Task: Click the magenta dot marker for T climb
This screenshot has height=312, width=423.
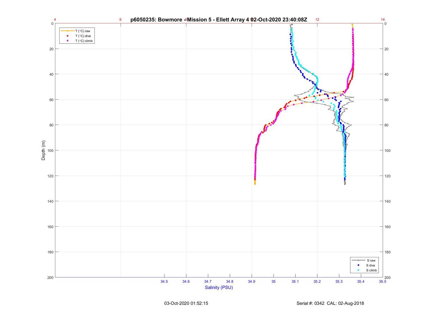Action: pyautogui.click(x=67, y=41)
